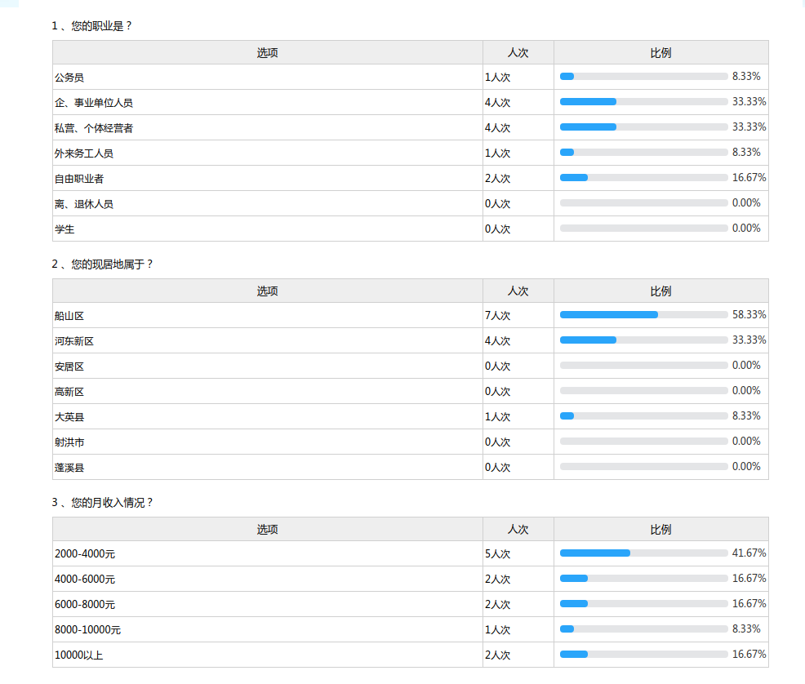Select the 私营、个体经营者 option text

(94, 128)
